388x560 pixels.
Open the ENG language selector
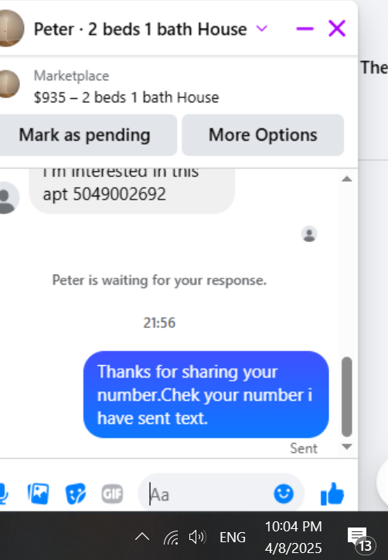pos(233,537)
